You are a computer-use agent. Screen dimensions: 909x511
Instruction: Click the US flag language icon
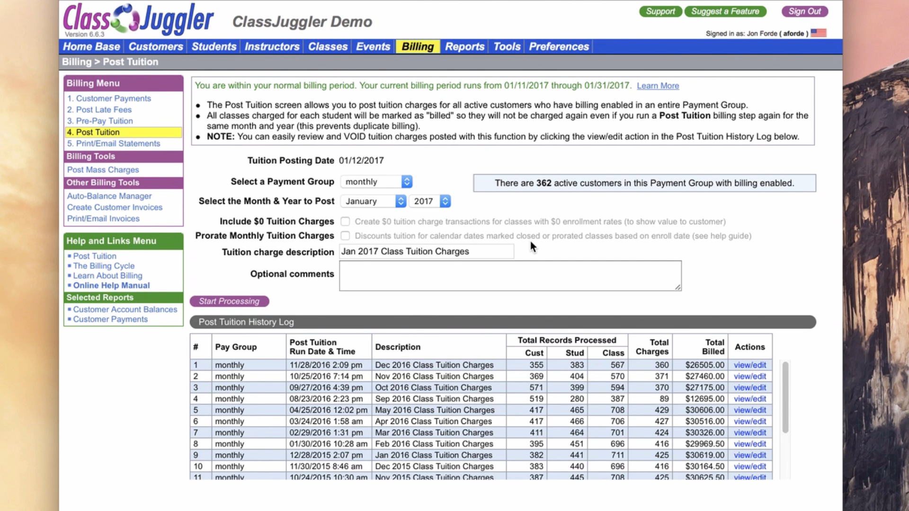coord(818,33)
